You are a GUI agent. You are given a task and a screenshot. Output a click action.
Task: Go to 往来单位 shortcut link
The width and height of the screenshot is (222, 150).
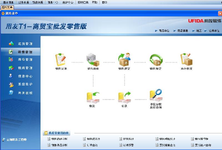click(x=214, y=31)
